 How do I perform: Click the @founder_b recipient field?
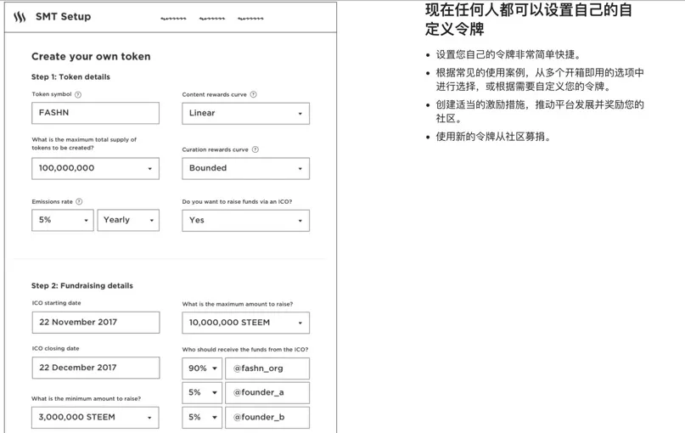pos(267,418)
